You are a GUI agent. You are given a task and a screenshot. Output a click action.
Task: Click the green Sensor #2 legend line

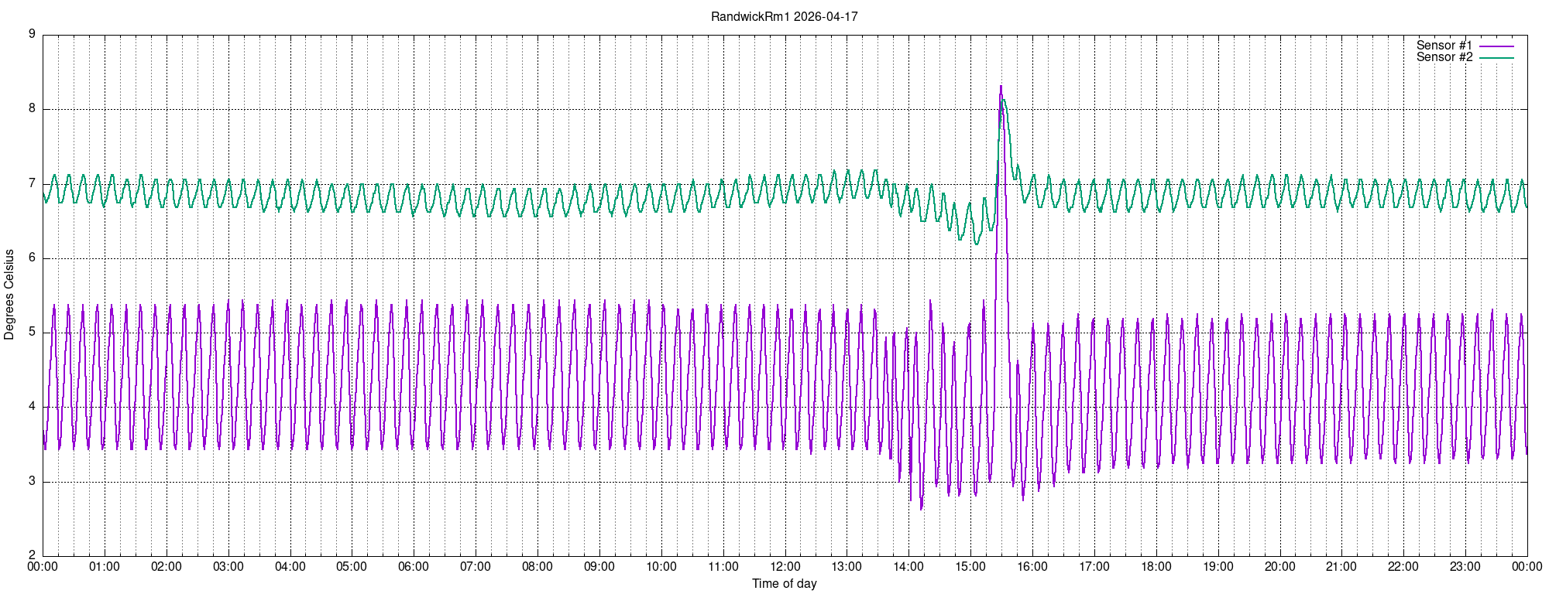(1496, 58)
